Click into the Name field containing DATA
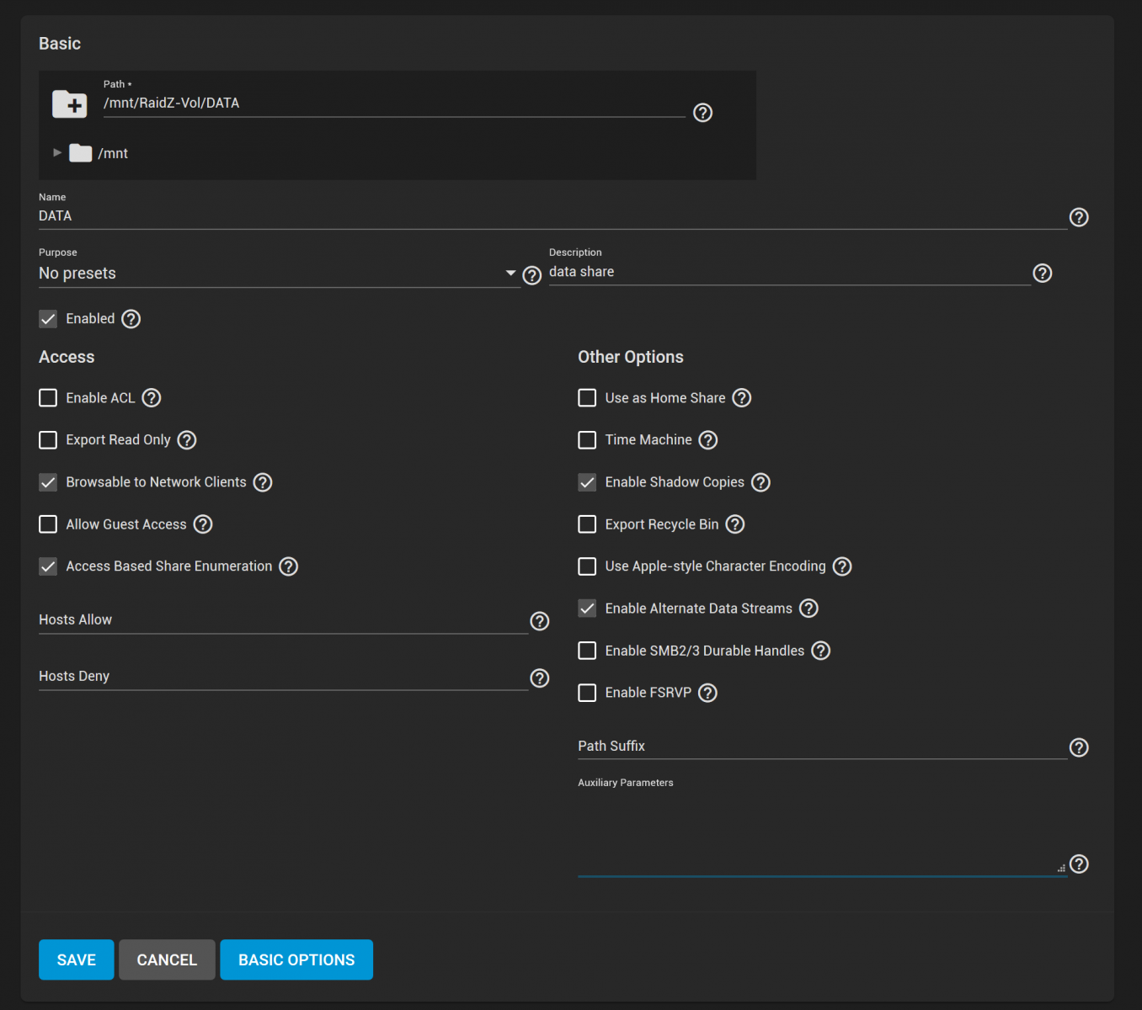The image size is (1142, 1010). point(552,216)
